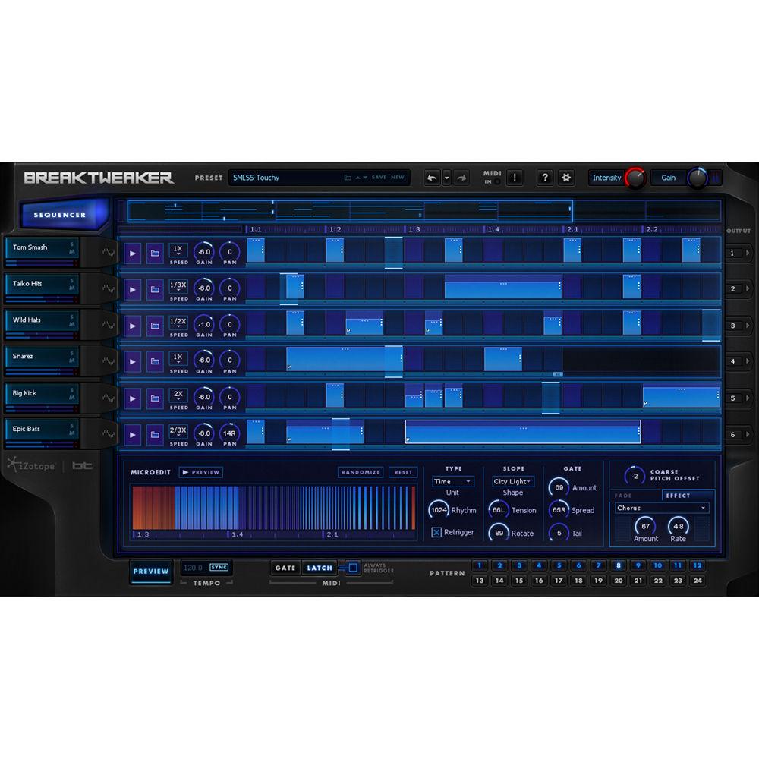Solo the Snarez track

pyautogui.click(x=71, y=354)
